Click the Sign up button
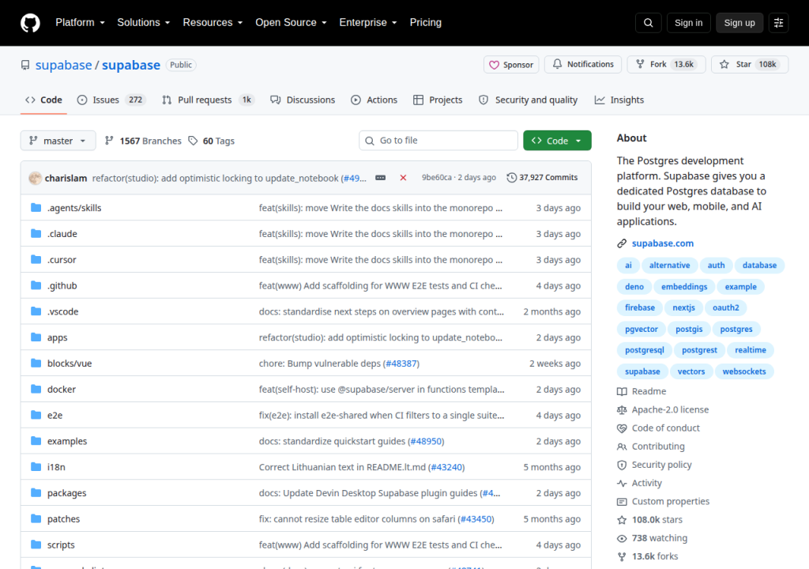 (739, 23)
